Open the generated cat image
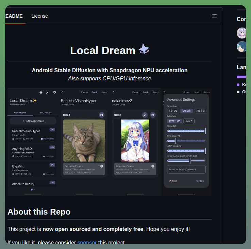Image resolution: width=251 pixels, height=249 pixels. click(x=84, y=140)
